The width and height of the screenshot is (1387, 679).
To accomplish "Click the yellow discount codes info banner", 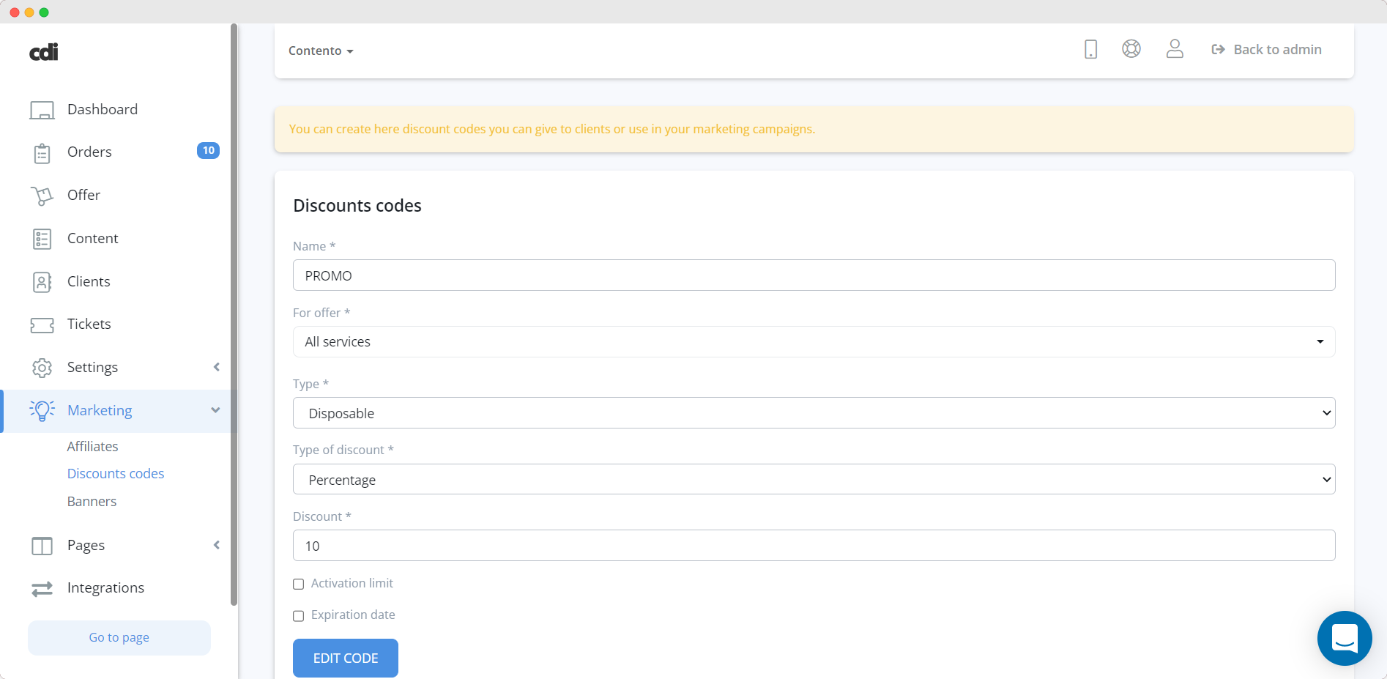I will (x=814, y=130).
